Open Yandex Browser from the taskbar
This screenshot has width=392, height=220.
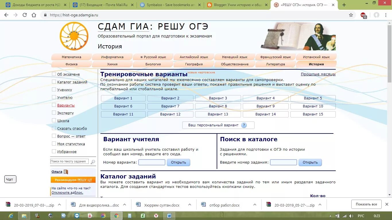tap(156, 216)
